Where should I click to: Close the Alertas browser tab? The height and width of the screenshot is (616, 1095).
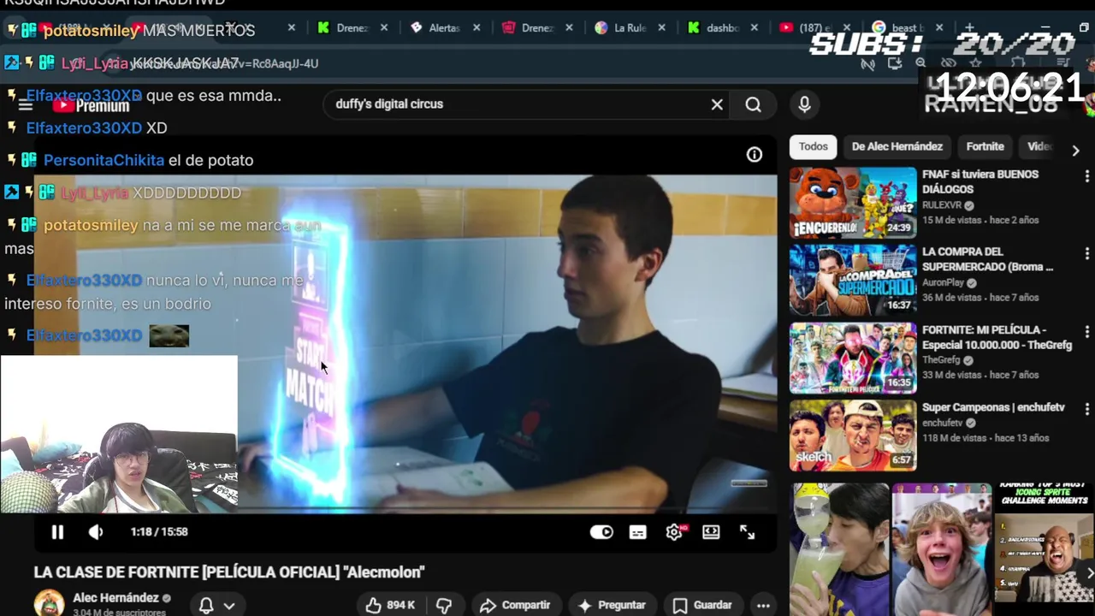[x=476, y=27]
